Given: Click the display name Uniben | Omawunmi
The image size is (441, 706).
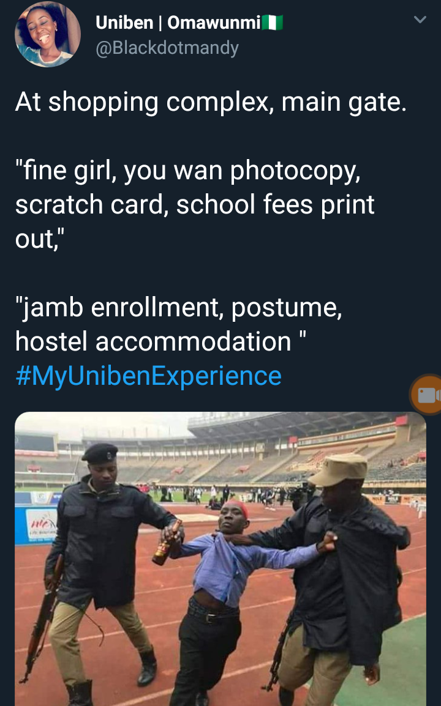Looking at the screenshot, I should point(178,23).
